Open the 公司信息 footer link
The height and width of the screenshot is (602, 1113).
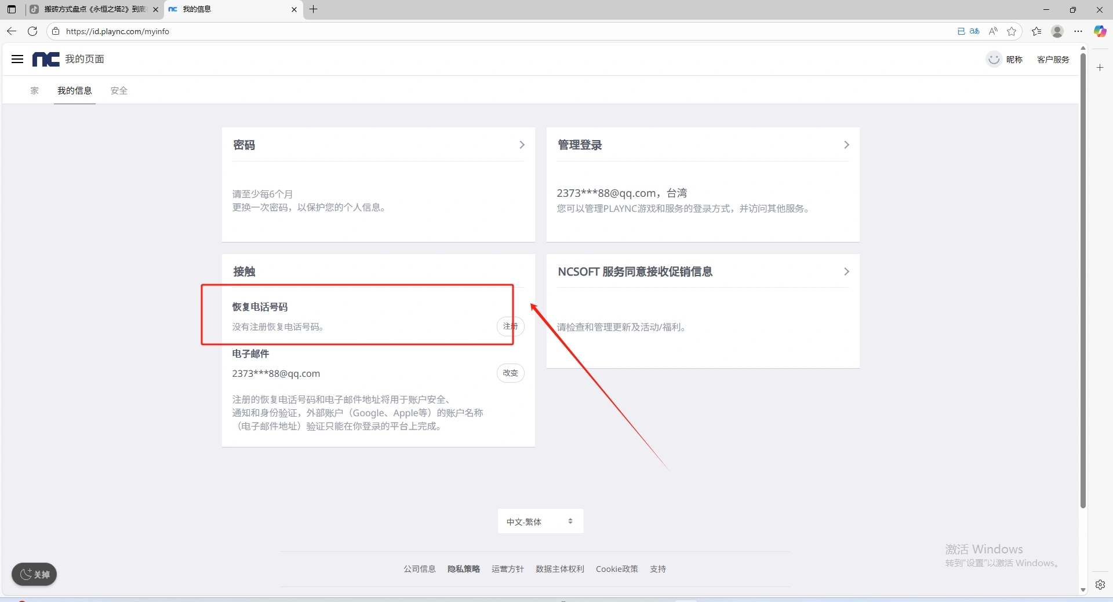point(420,569)
